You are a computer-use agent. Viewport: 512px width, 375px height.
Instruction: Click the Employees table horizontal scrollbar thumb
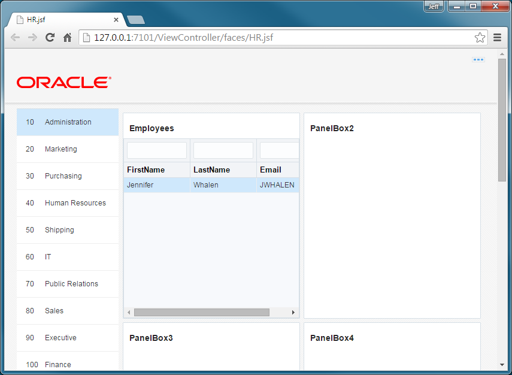pyautogui.click(x=202, y=313)
